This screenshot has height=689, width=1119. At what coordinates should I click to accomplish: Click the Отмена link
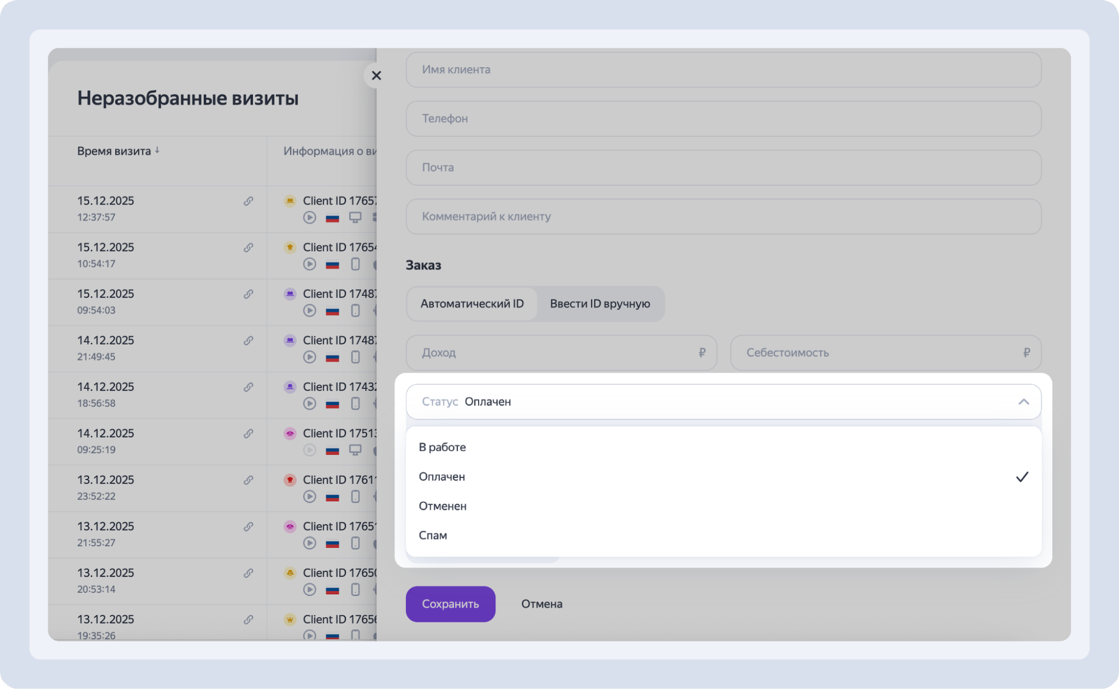tap(541, 604)
